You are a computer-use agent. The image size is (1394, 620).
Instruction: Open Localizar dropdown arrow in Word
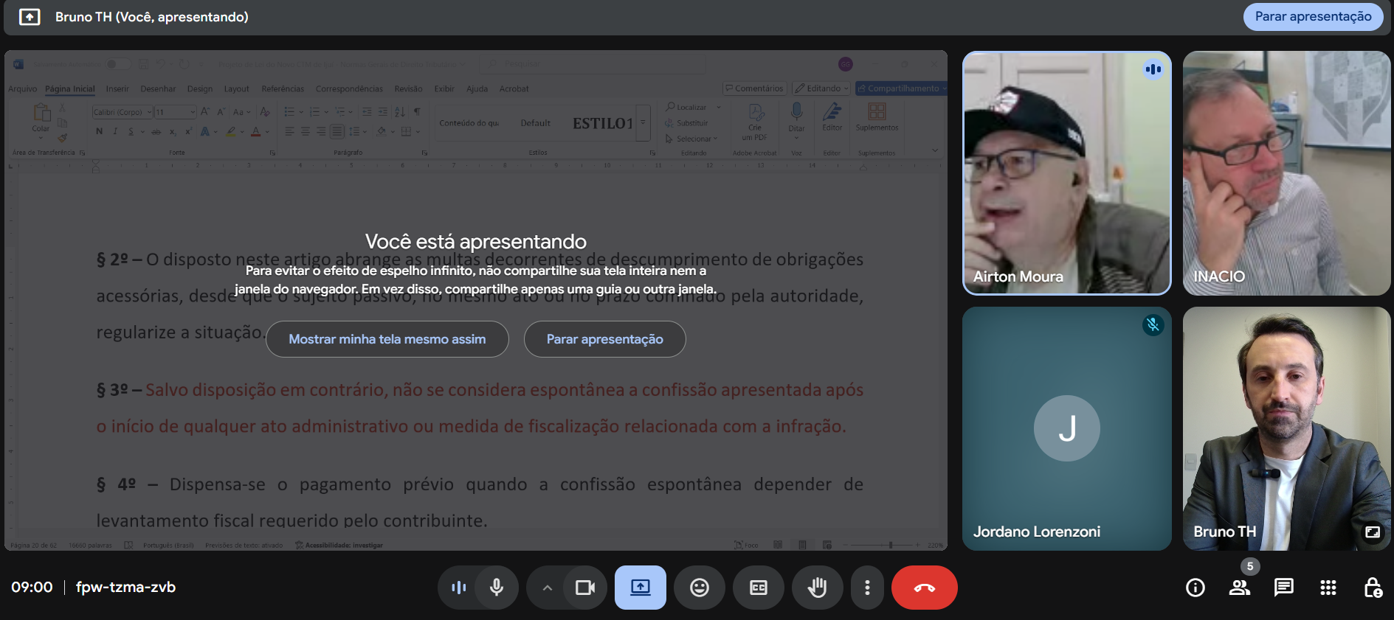(x=719, y=108)
